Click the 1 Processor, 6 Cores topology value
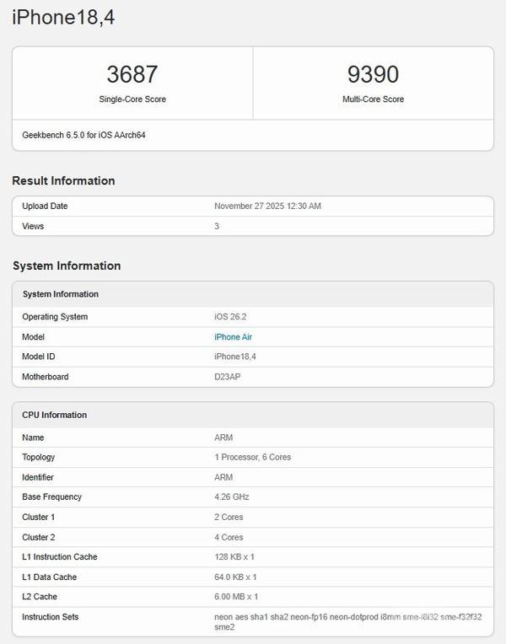This screenshot has width=506, height=644. click(253, 458)
